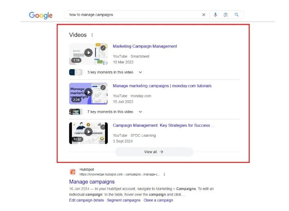Click the '15 Jun 2023' date text
The height and width of the screenshot is (211, 289).
coord(123,102)
